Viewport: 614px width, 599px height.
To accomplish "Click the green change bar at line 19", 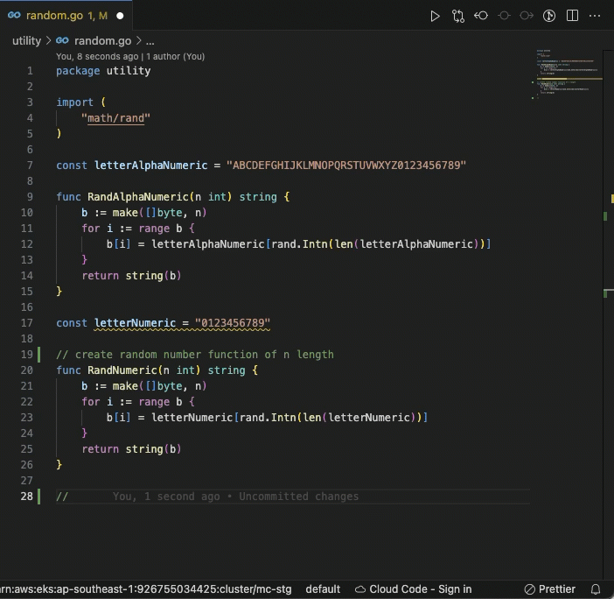I will click(x=38, y=355).
